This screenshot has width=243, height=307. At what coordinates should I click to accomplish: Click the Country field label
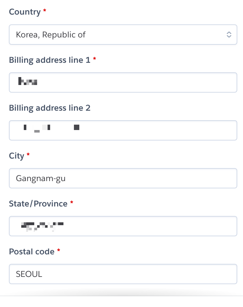click(x=25, y=12)
